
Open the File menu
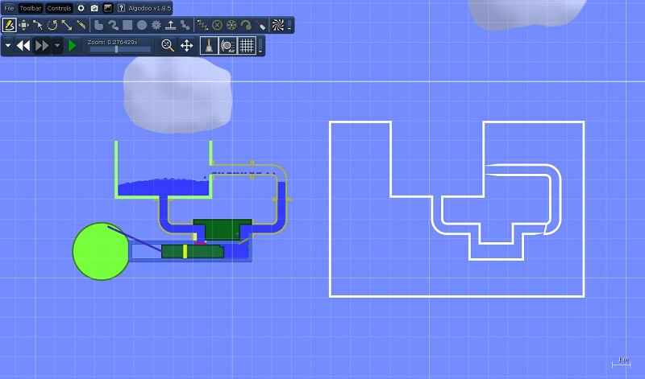coord(9,7)
